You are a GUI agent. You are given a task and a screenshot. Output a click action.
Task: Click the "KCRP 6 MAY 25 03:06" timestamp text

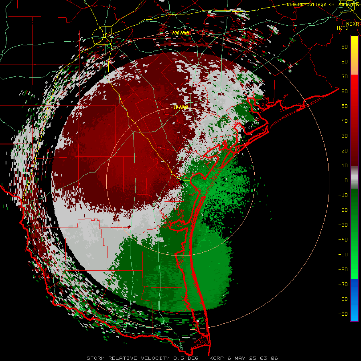click(x=243, y=358)
